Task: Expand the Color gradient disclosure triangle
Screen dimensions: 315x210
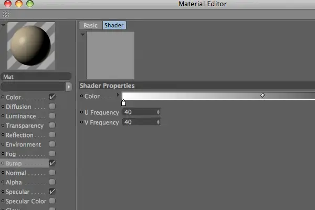Action: pos(118,94)
